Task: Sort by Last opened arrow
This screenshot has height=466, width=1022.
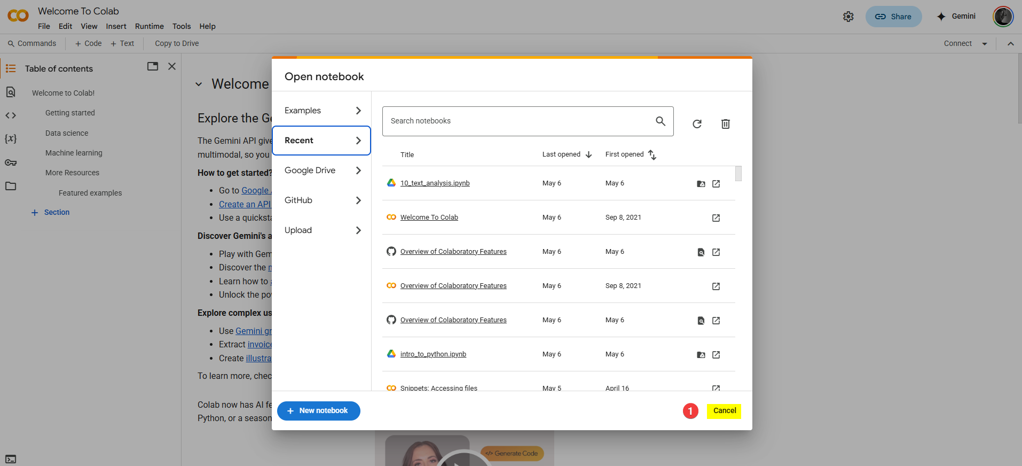Action: point(588,154)
